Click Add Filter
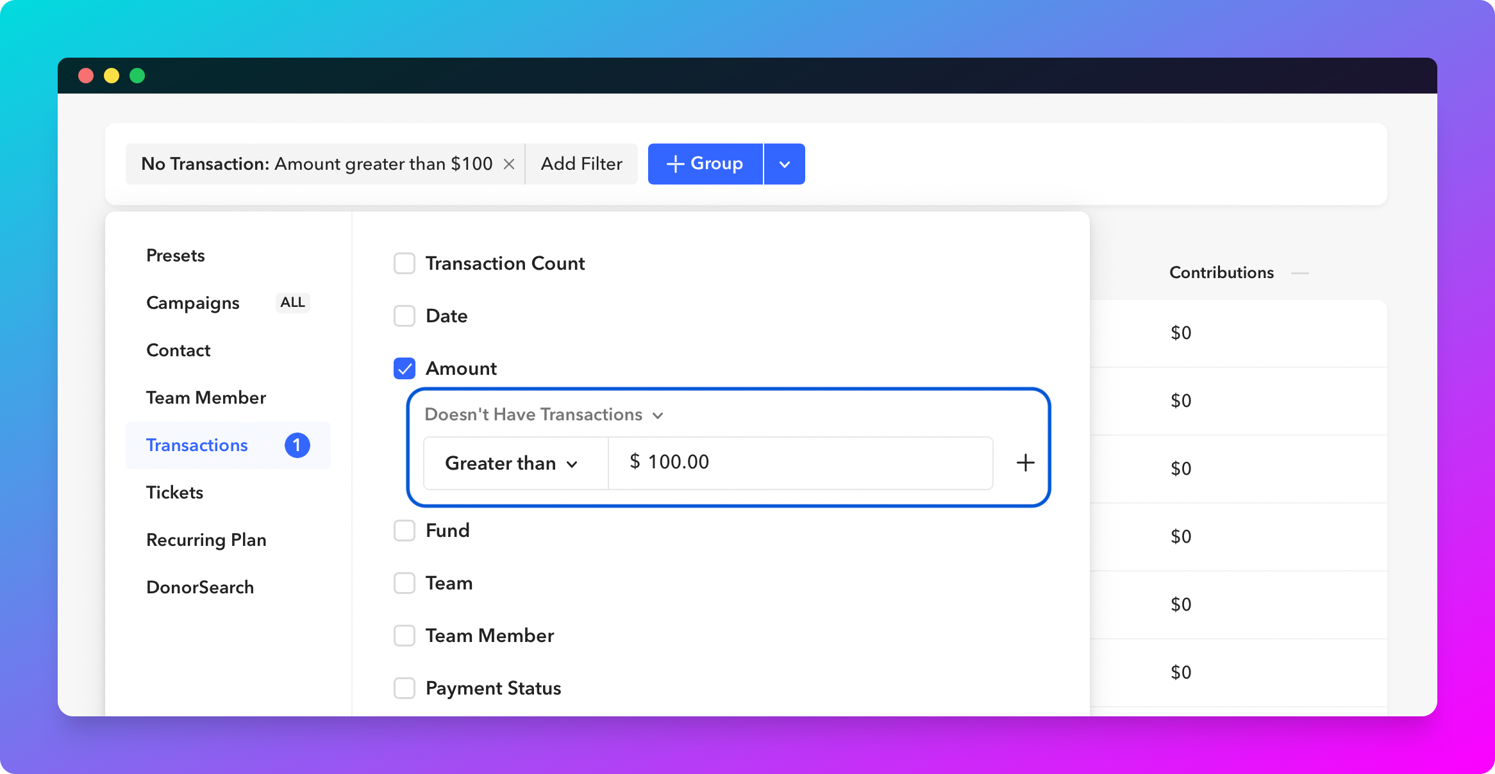The height and width of the screenshot is (774, 1495). [581, 164]
